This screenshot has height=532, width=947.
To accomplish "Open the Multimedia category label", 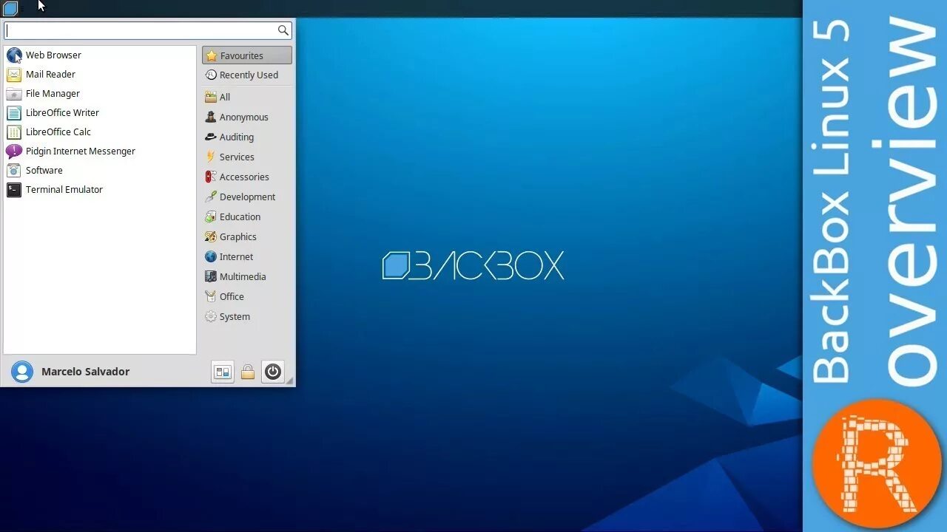I will [x=243, y=277].
